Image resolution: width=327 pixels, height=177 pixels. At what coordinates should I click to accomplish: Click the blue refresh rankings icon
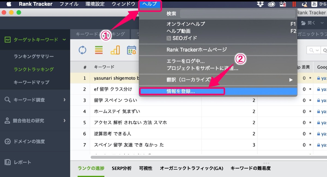82,50
